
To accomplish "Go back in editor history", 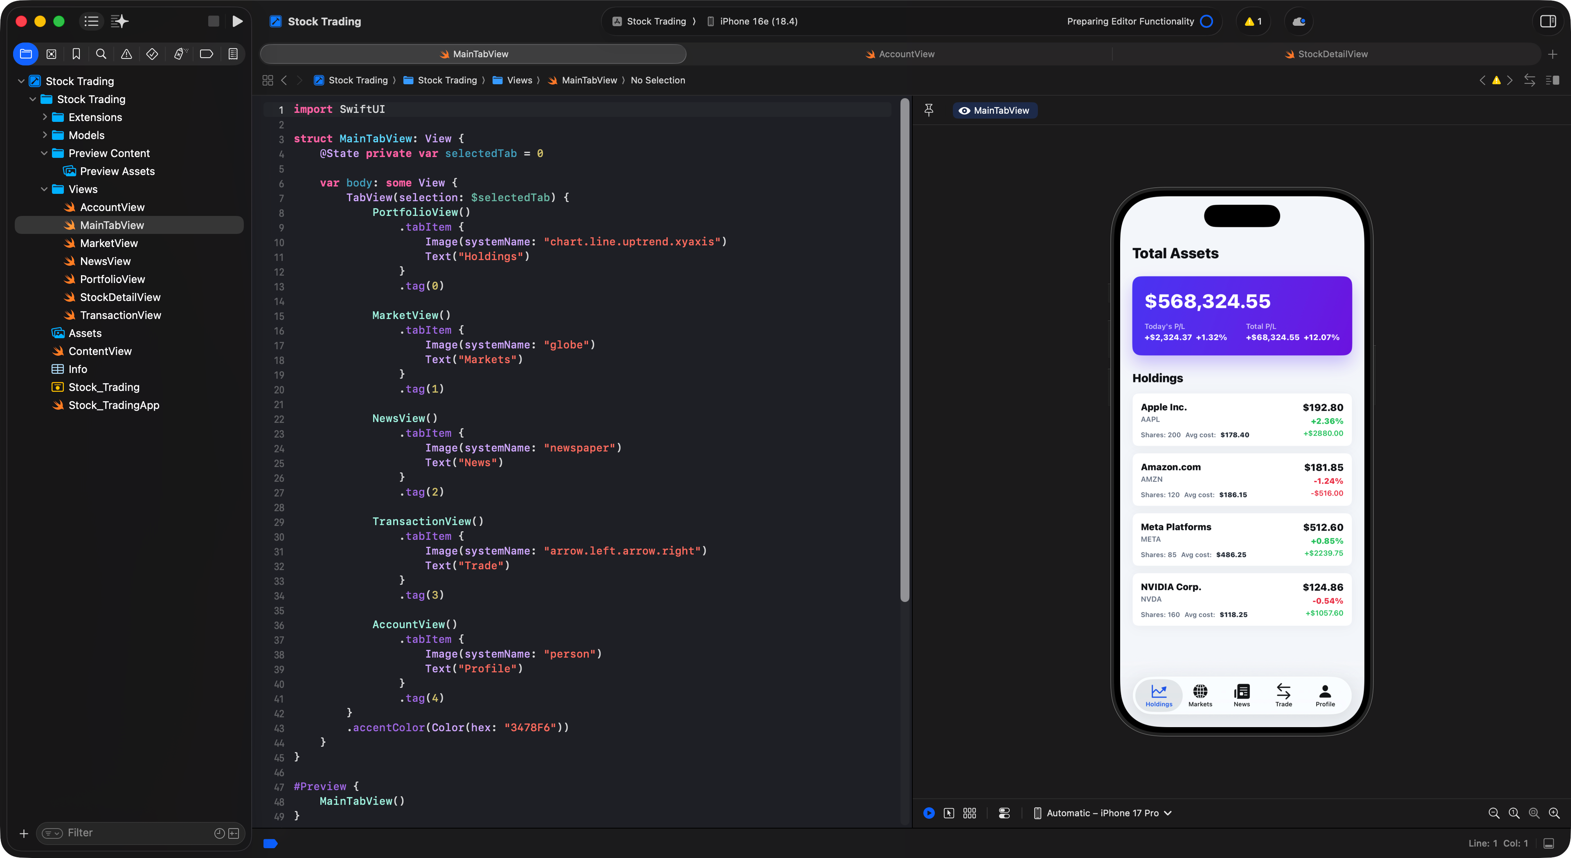I will click(284, 81).
